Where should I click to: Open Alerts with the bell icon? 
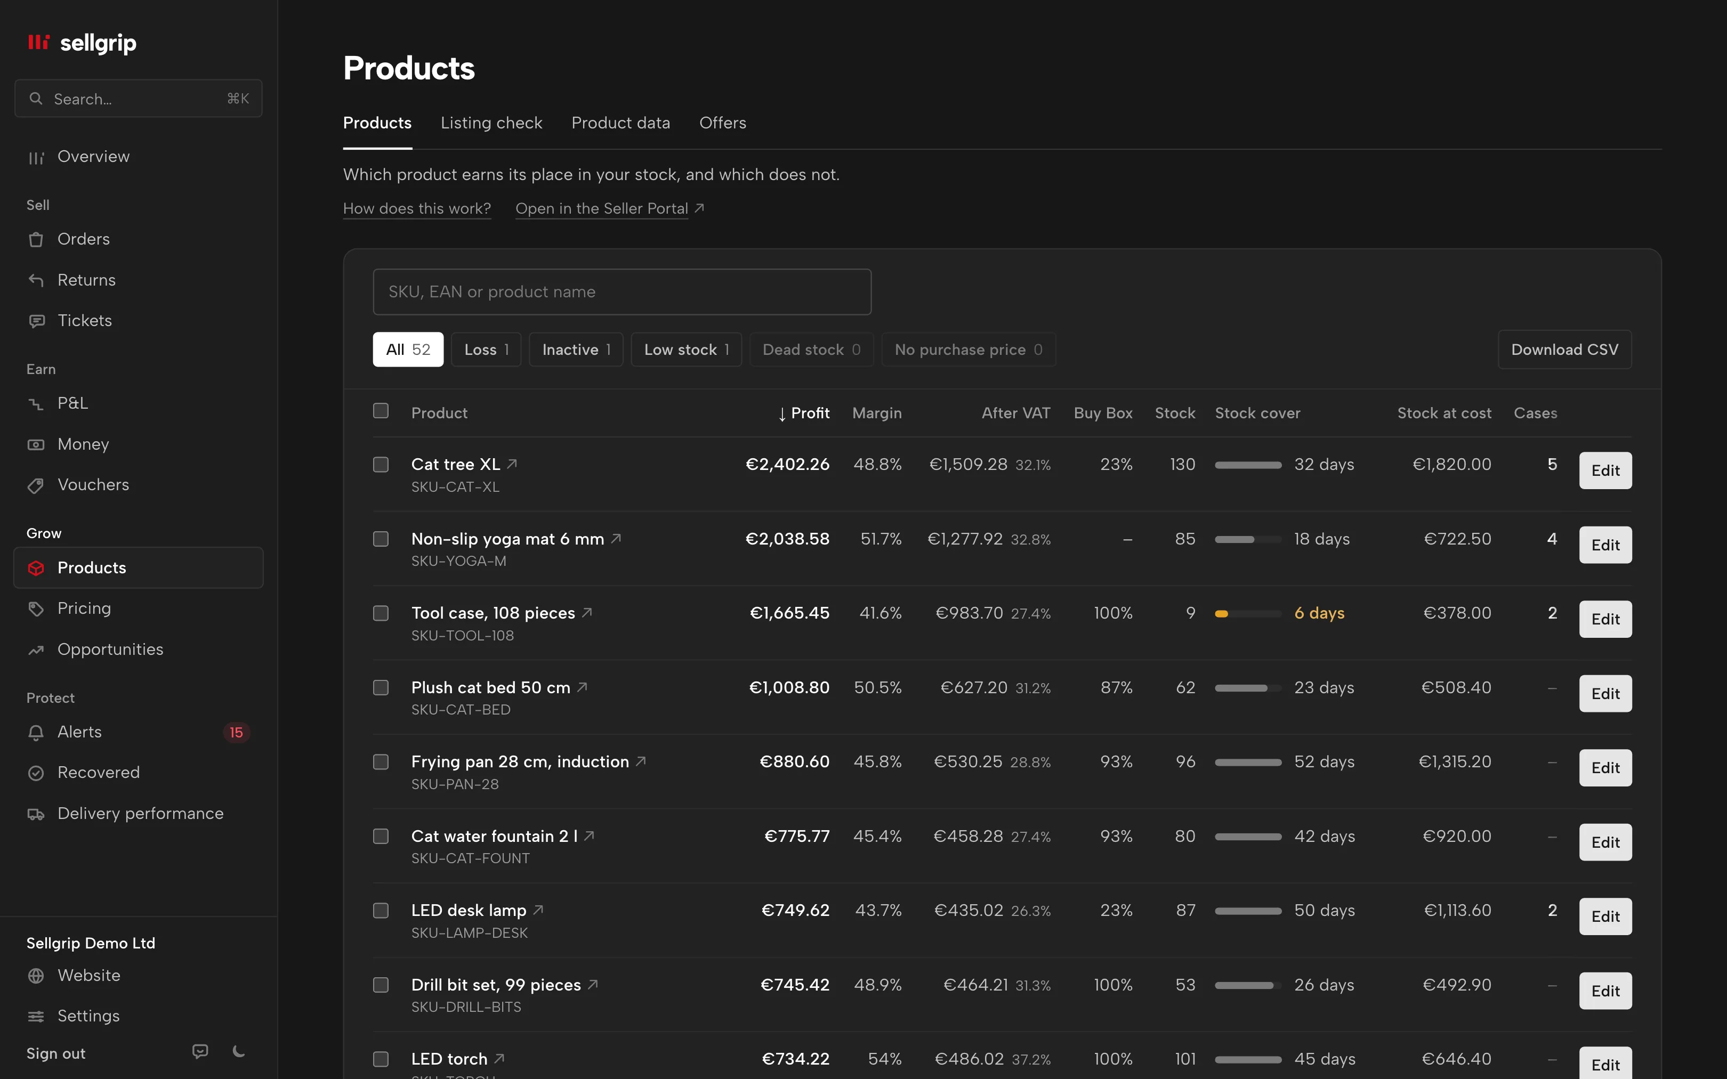(x=36, y=733)
